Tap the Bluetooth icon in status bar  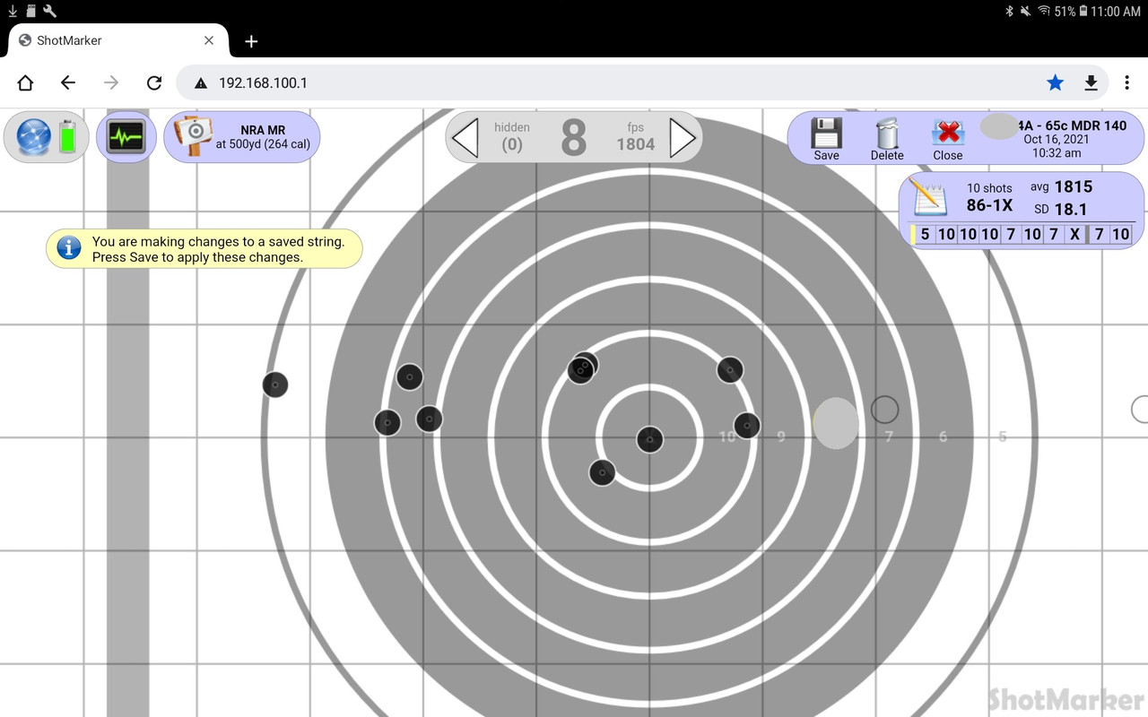(x=1009, y=11)
